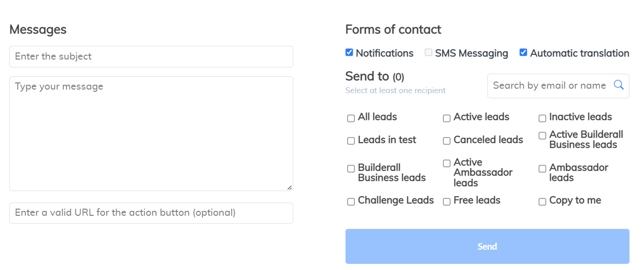Focus the Enter the subject field
This screenshot has width=641, height=270.
pyautogui.click(x=151, y=57)
